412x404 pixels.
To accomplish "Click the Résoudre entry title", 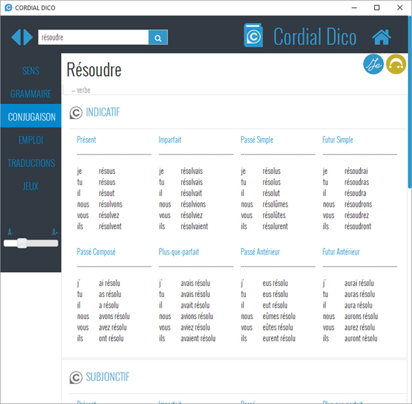I will click(x=94, y=70).
